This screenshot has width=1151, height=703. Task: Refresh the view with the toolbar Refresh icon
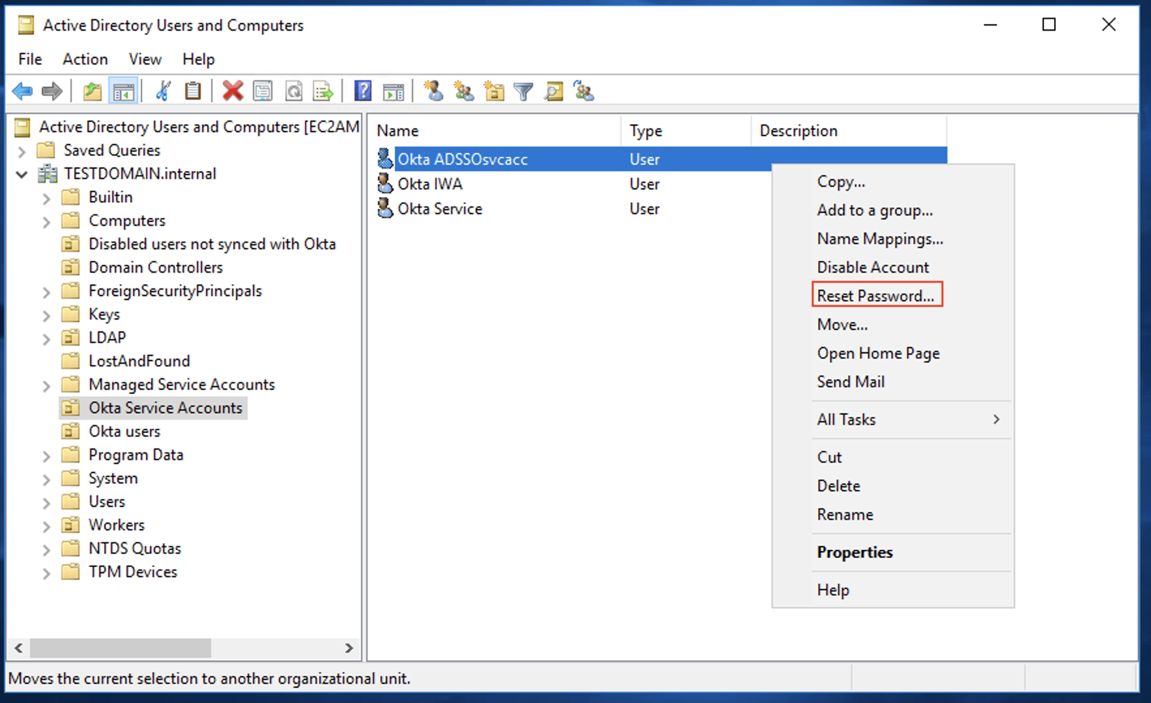tap(294, 91)
